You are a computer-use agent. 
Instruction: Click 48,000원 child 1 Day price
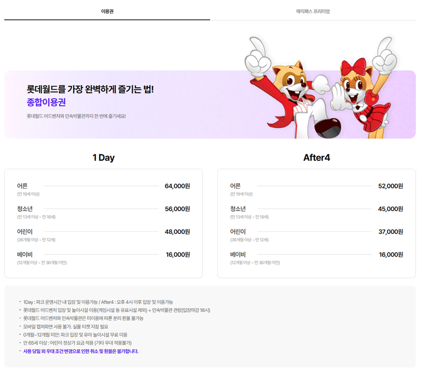click(x=177, y=232)
